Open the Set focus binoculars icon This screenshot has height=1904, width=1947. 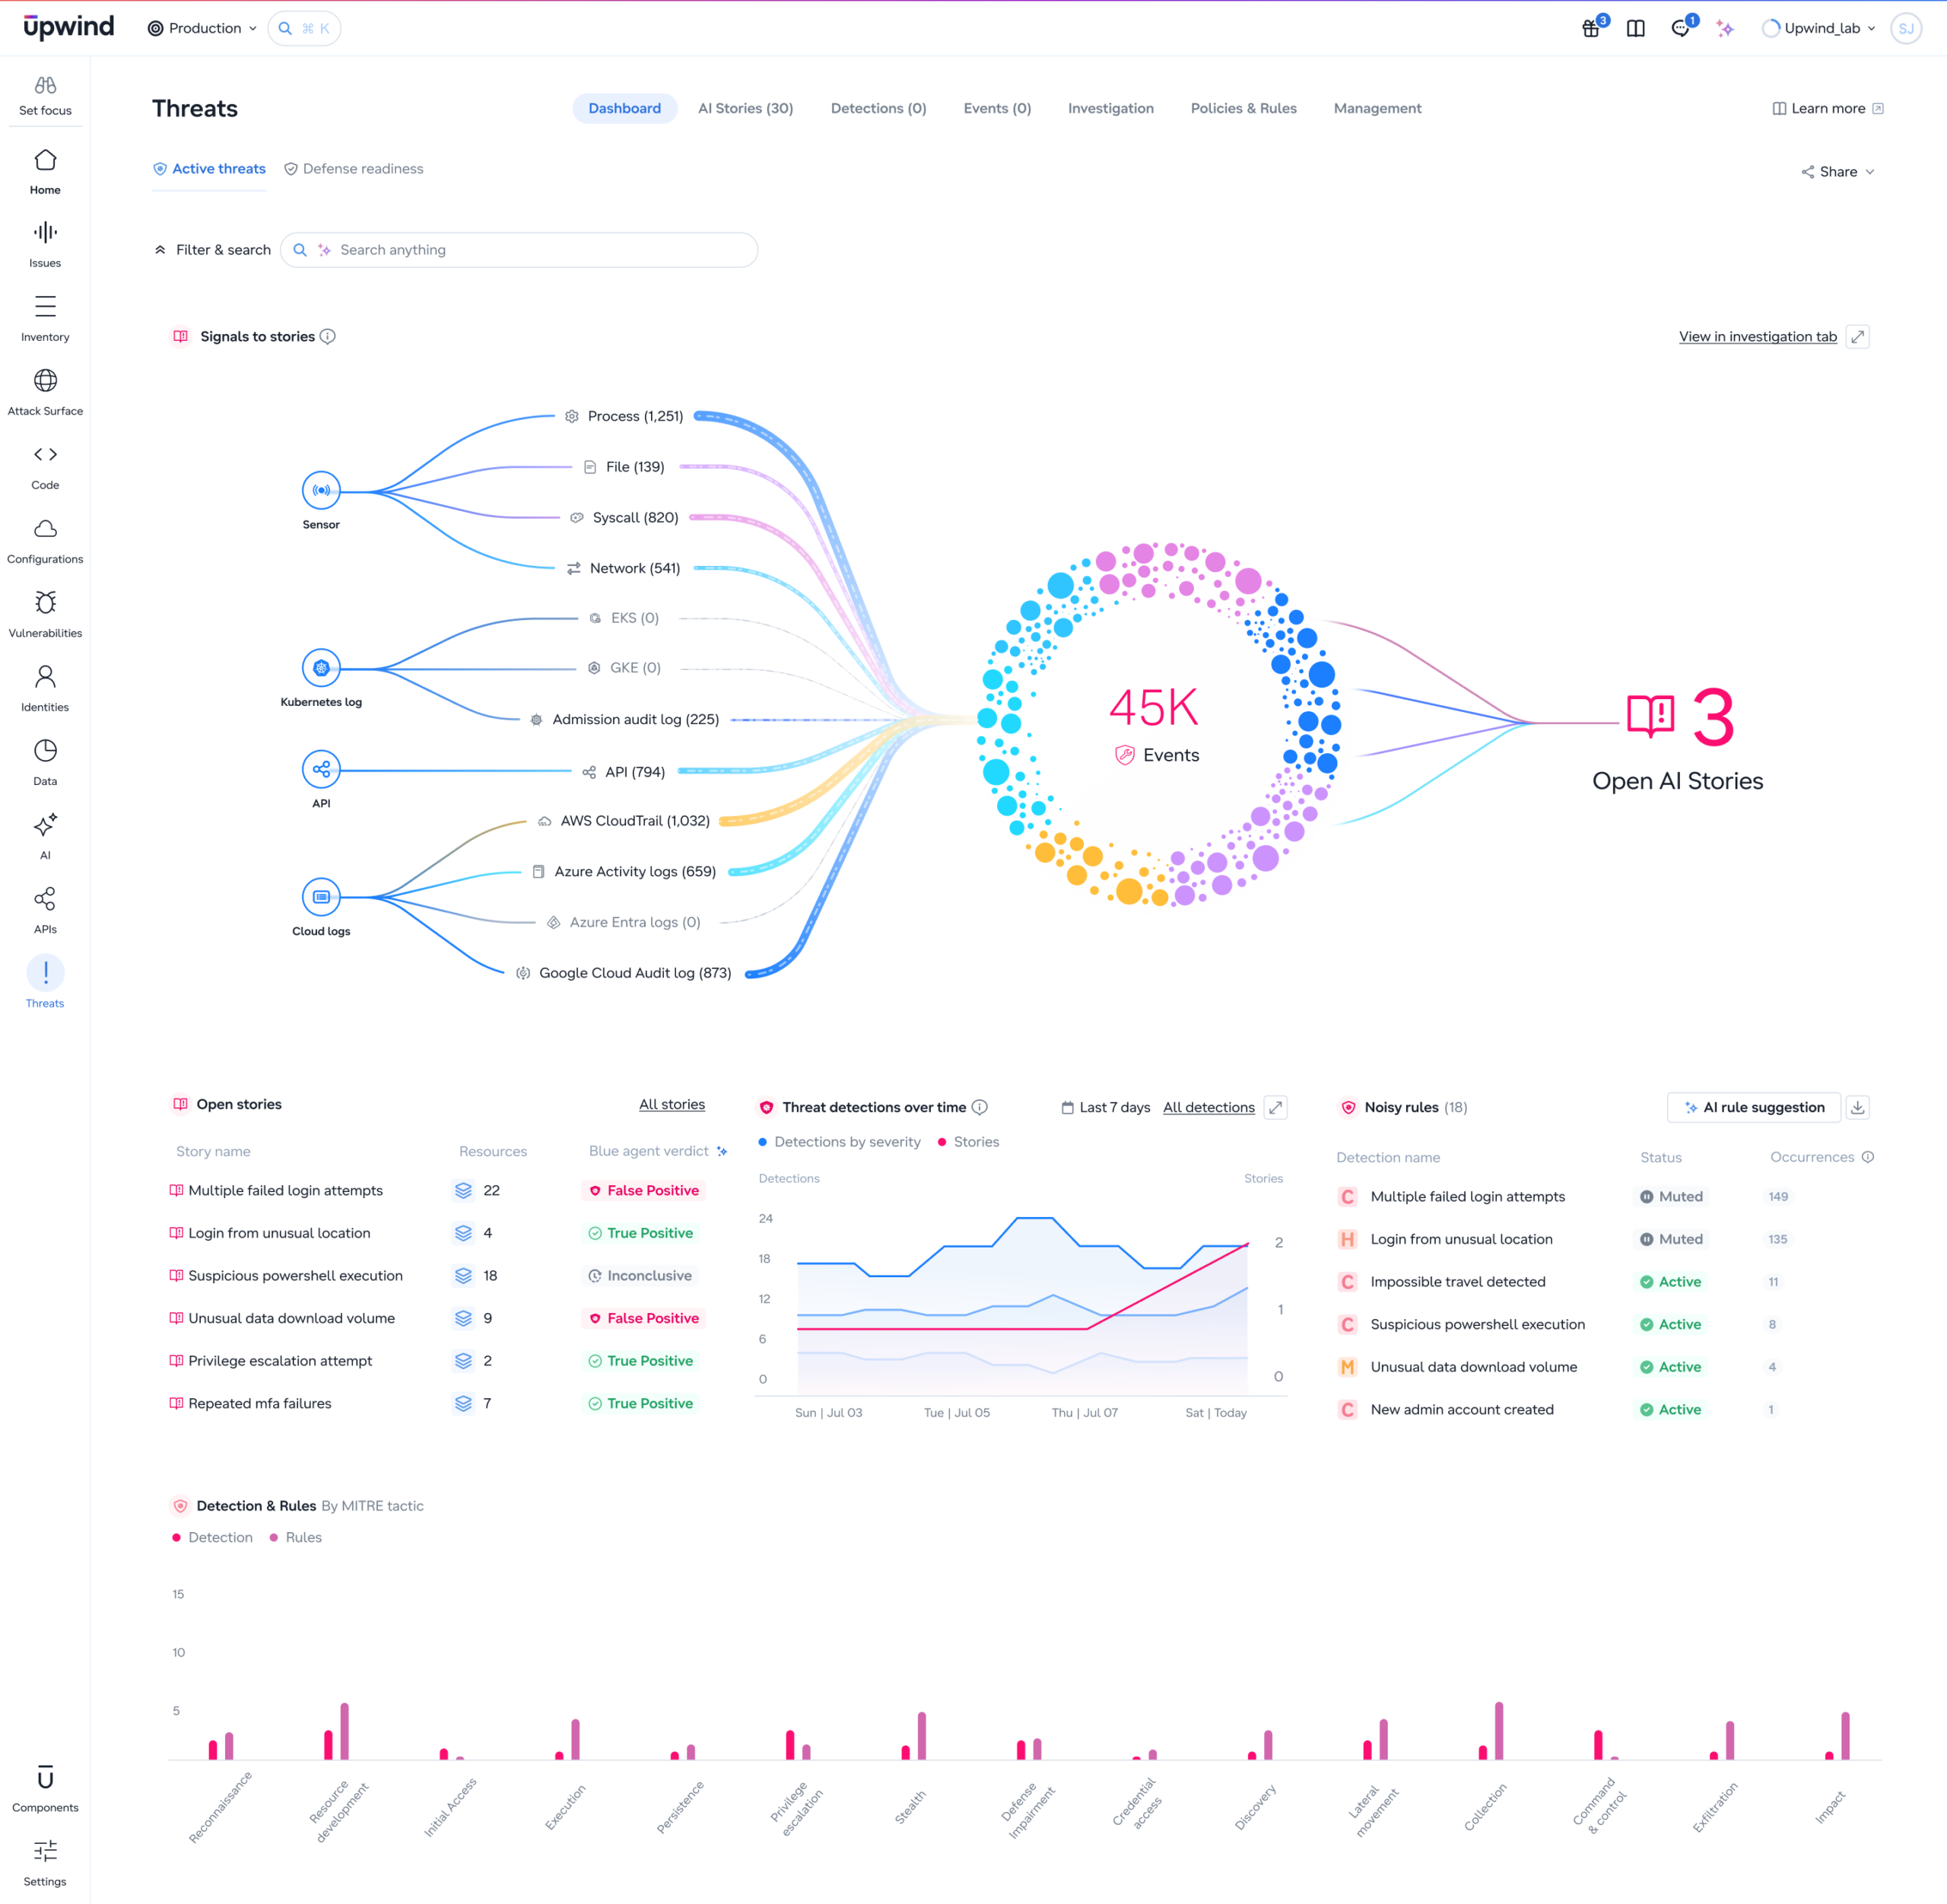click(45, 86)
